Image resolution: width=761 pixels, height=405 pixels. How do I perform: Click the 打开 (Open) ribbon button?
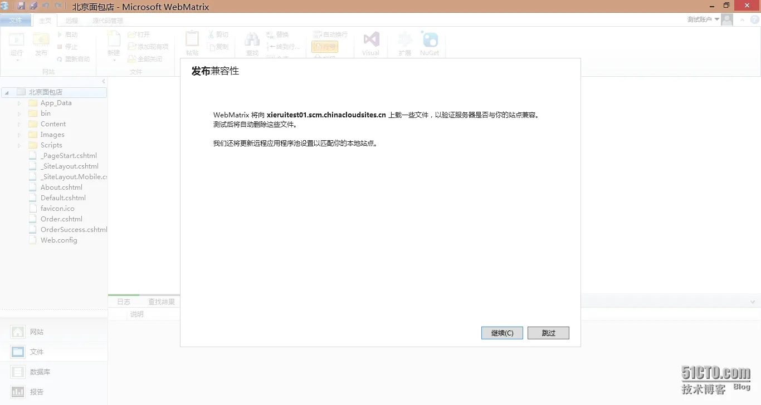click(x=139, y=34)
